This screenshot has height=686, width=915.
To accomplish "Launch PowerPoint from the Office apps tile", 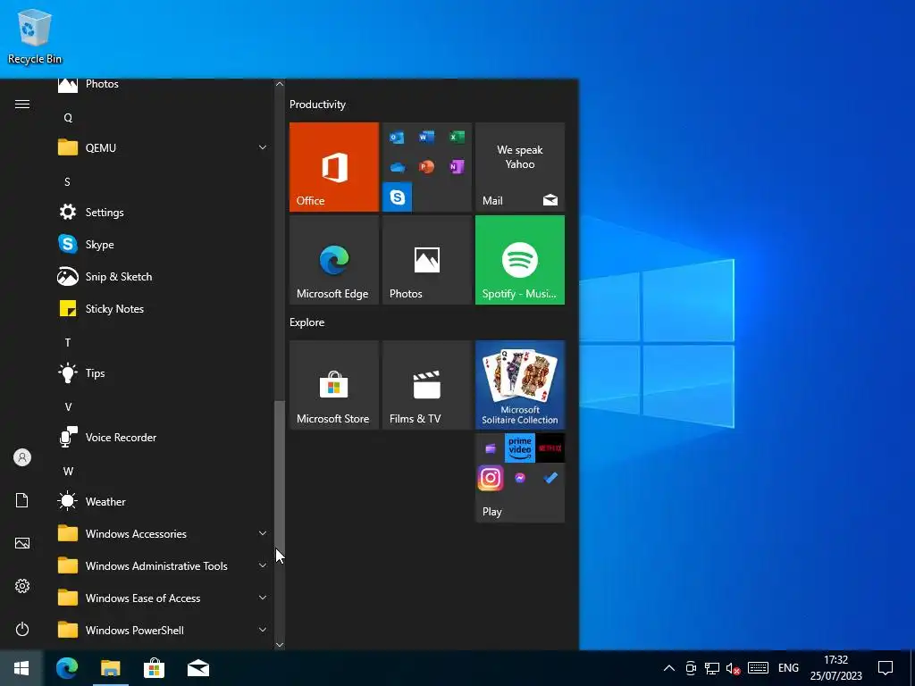I will (426, 167).
